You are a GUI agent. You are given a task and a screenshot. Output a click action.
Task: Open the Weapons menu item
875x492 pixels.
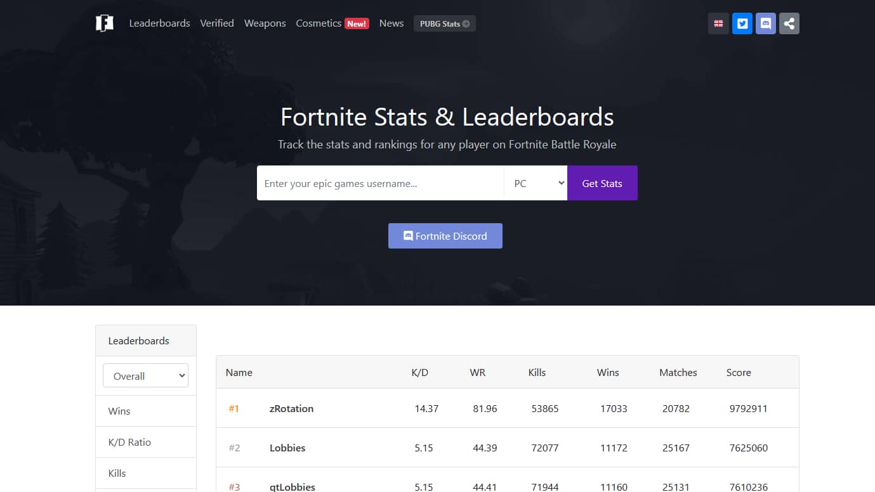265,23
